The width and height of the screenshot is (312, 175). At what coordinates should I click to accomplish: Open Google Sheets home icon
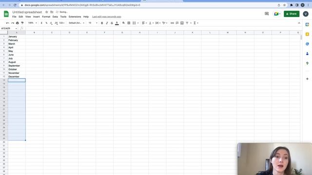click(6, 14)
